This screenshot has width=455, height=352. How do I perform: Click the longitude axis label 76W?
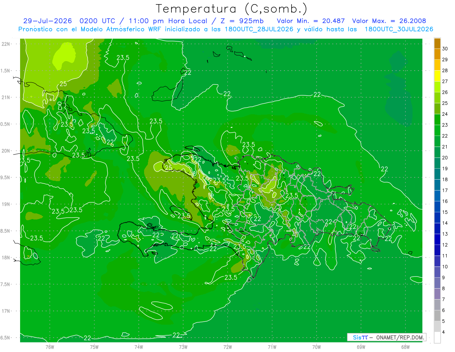(50, 347)
